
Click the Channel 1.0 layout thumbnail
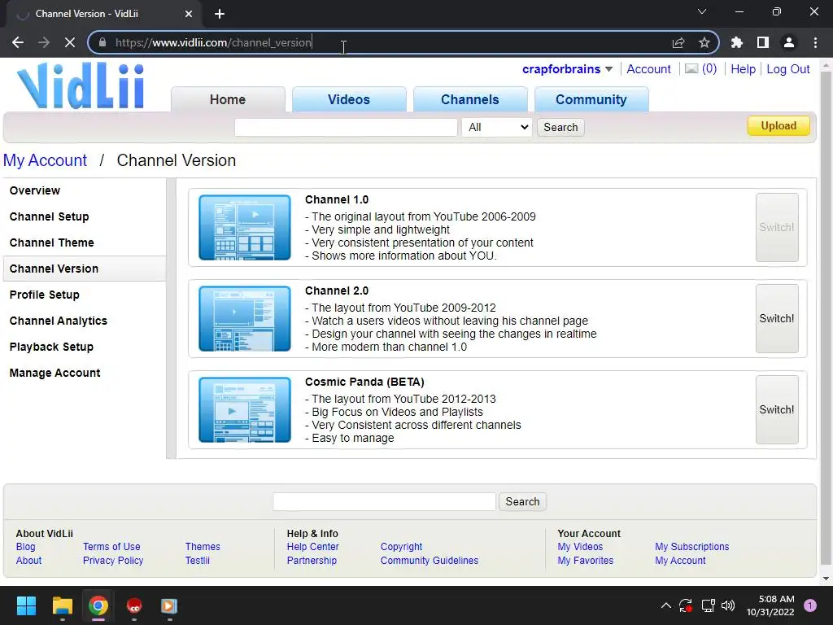245,228
